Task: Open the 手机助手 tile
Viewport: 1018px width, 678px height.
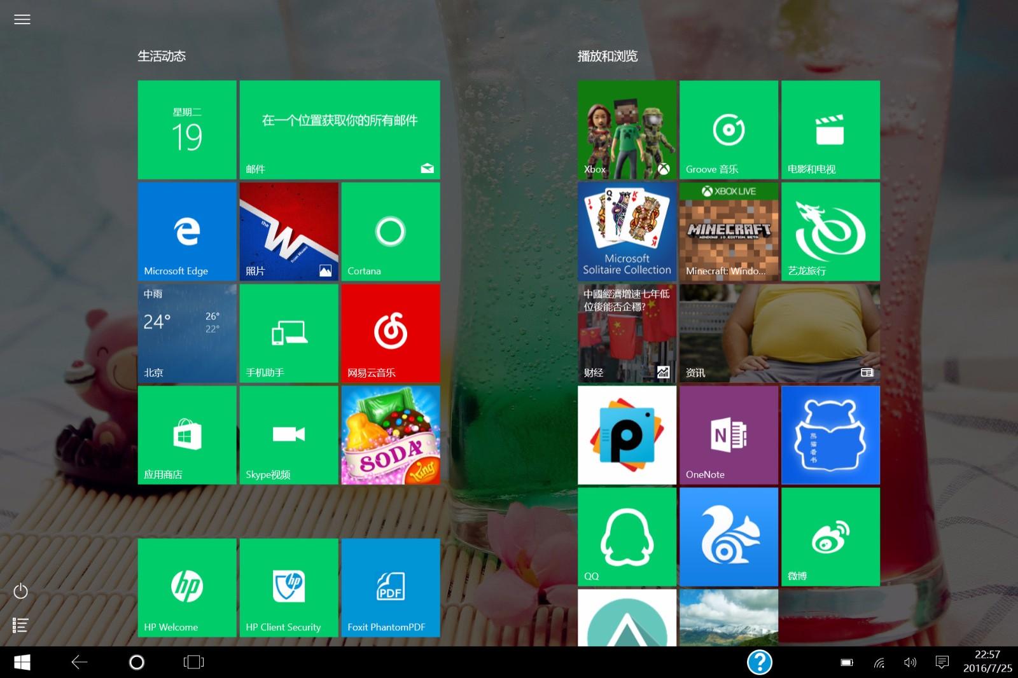Action: tap(289, 333)
